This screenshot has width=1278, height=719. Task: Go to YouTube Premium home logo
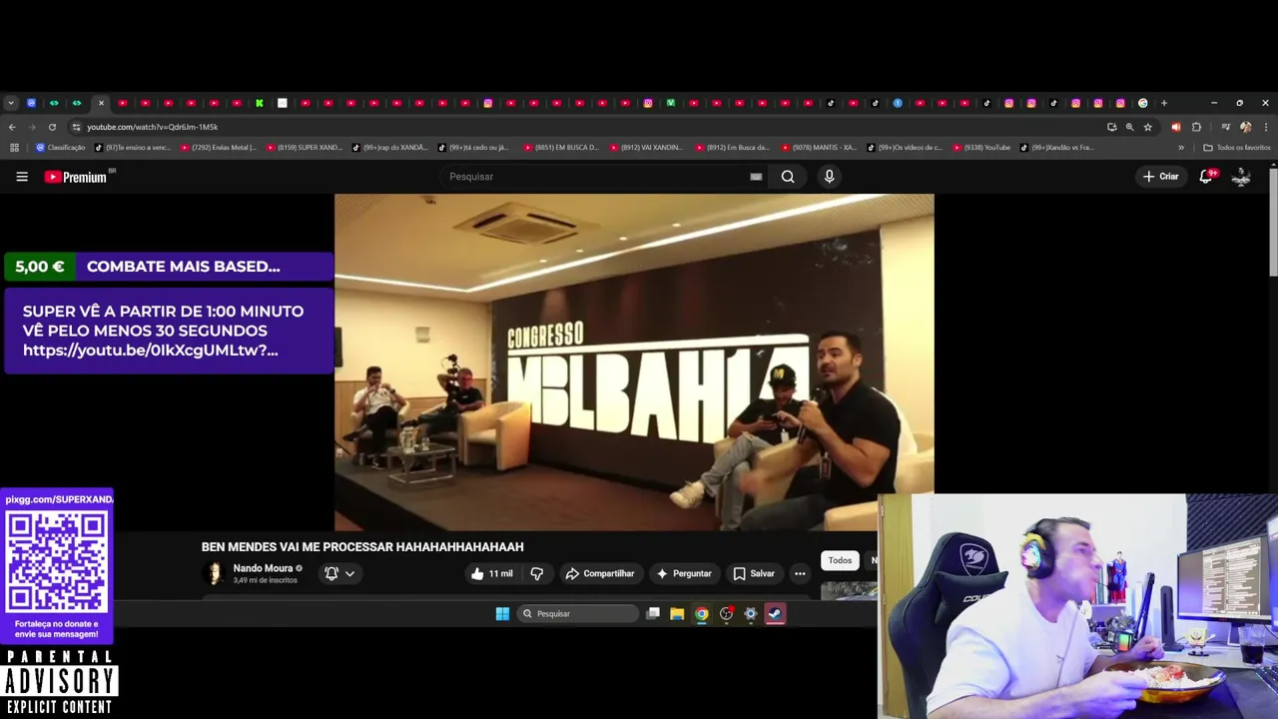(76, 177)
